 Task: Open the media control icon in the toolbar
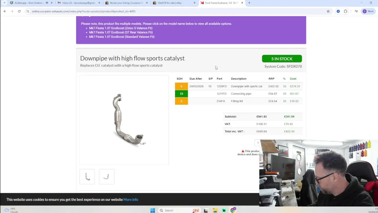(356, 11)
